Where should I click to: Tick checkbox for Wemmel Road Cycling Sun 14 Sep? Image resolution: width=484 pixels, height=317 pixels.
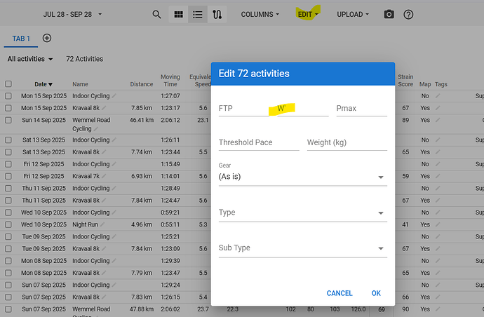pos(8,120)
